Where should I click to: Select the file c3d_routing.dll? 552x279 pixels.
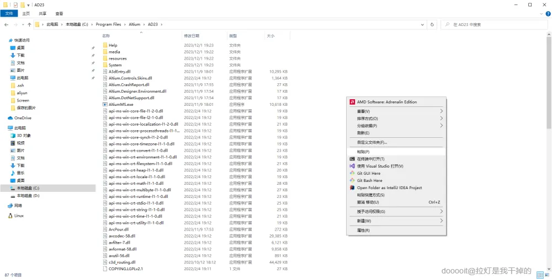122,262
